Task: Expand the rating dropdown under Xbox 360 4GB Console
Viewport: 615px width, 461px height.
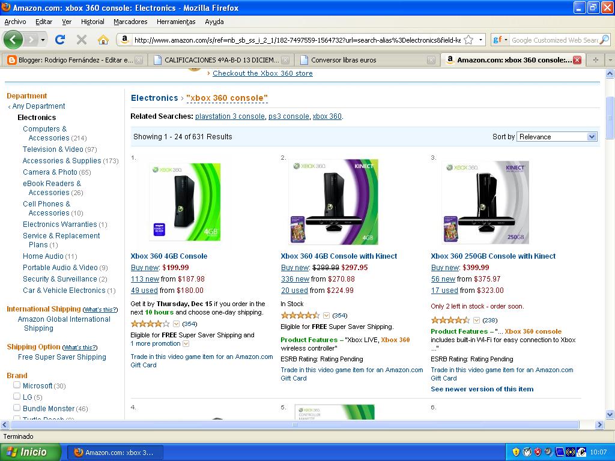Action: (x=176, y=324)
